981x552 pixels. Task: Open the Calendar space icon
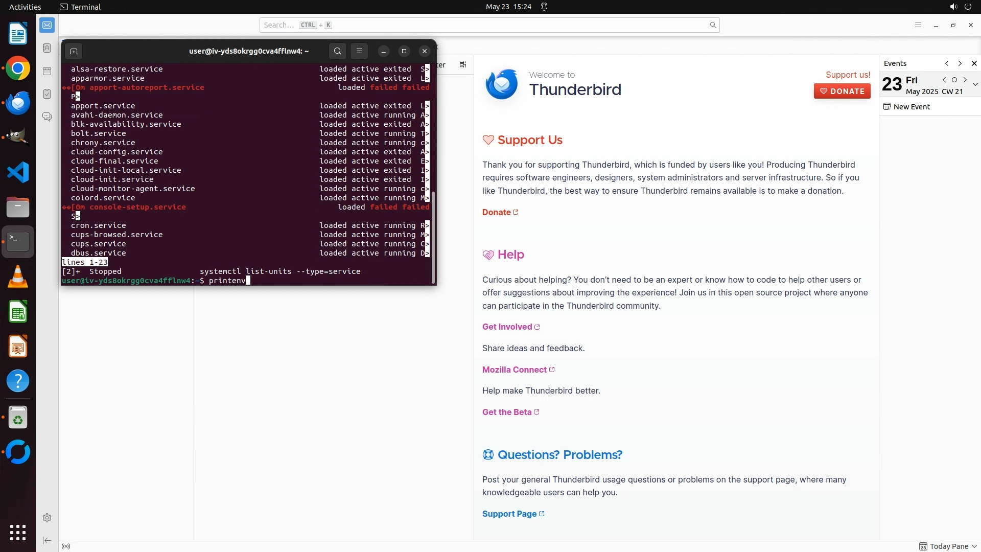(47, 71)
